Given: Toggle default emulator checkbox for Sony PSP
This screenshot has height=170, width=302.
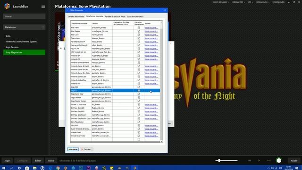Looking at the screenshot, I should pos(139,125).
